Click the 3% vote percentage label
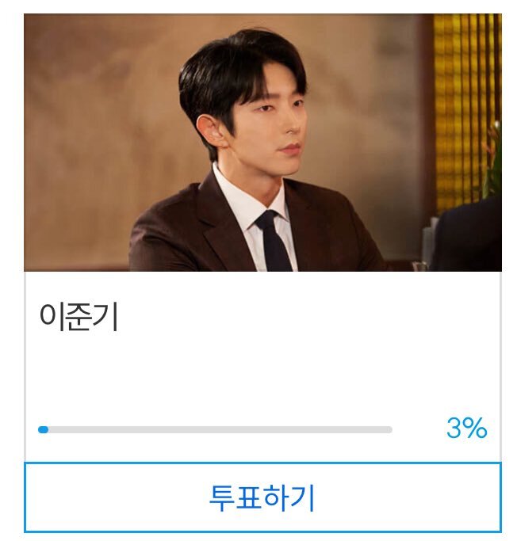Image resolution: width=517 pixels, height=541 pixels. (x=466, y=428)
